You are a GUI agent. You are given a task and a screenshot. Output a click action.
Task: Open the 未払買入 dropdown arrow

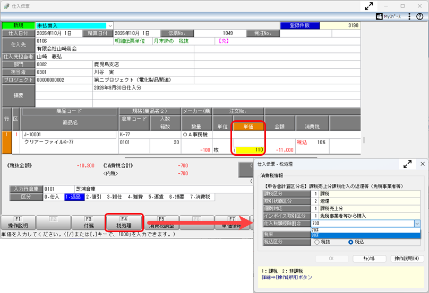pyautogui.click(x=110, y=25)
